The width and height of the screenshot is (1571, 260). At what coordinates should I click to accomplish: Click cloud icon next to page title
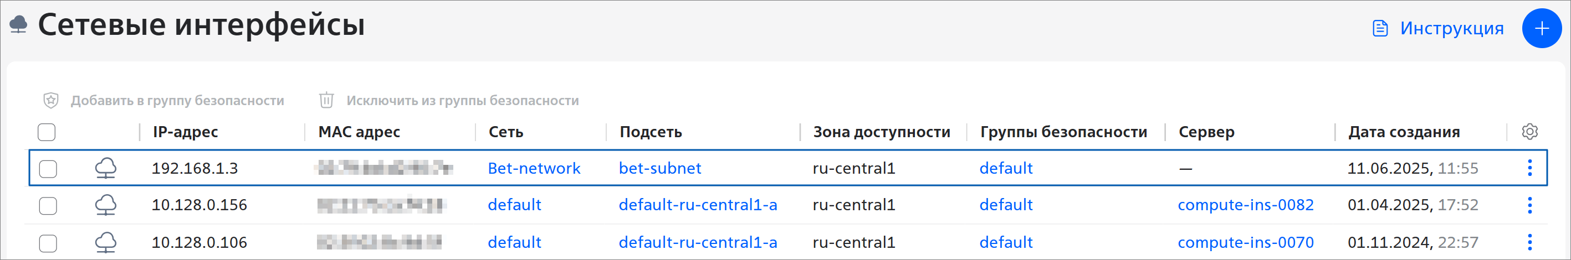[19, 24]
